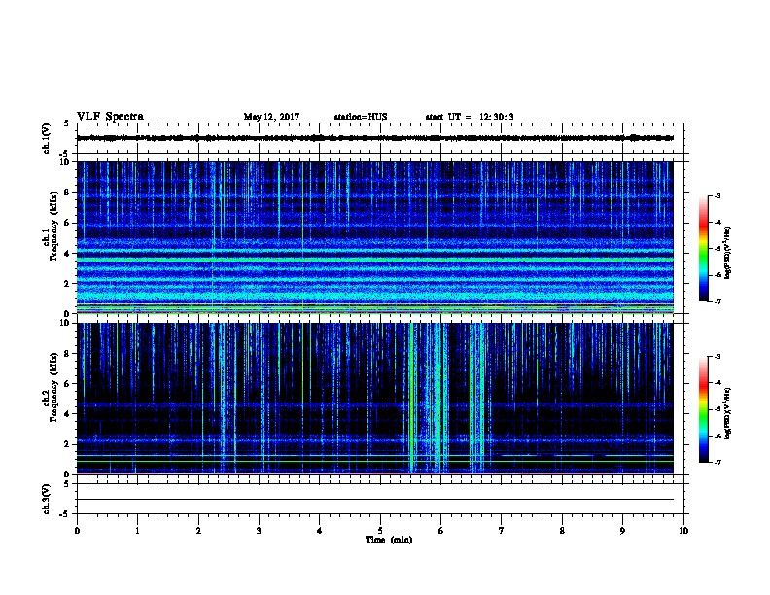Viewport: 770px width, 595px height.
Task: Click the time axis tick label "10" below ch.3
Action: 683,530
